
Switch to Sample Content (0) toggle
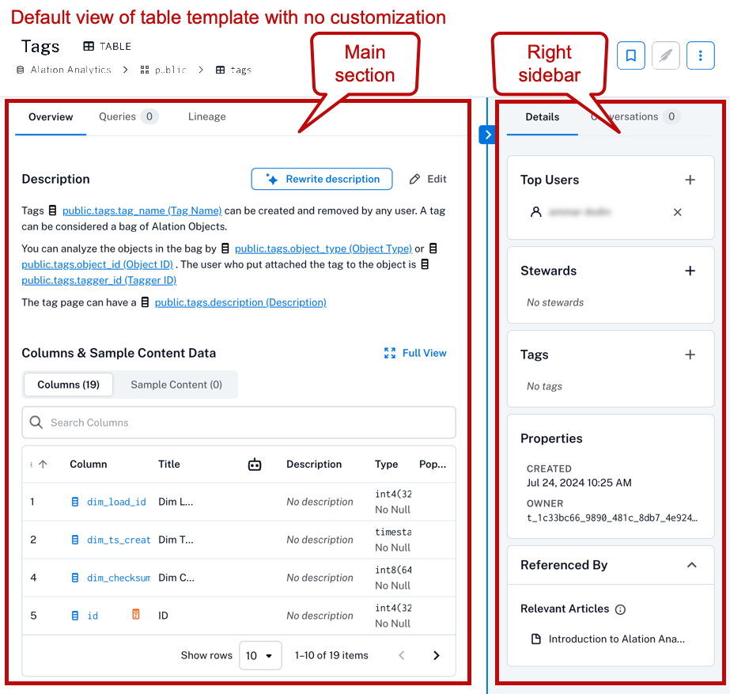[176, 385]
